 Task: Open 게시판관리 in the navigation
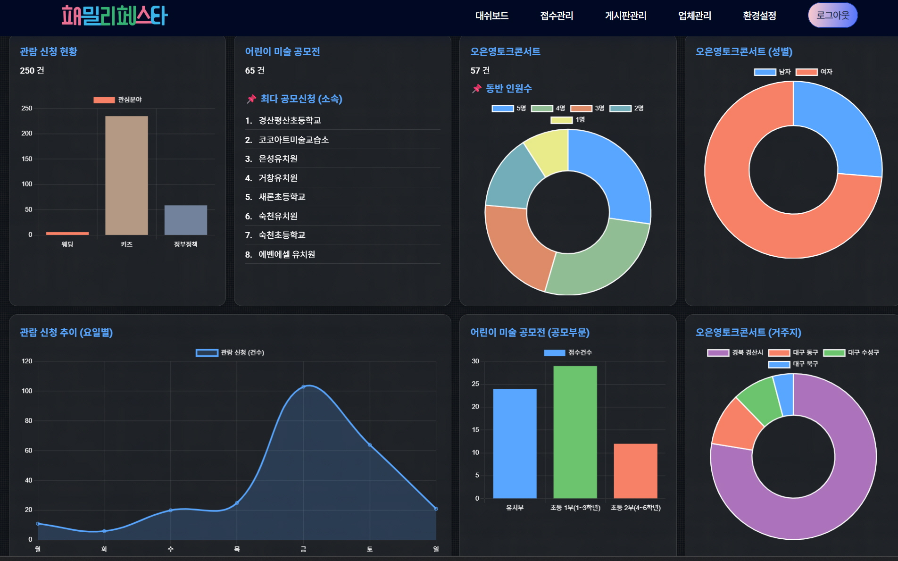(625, 16)
